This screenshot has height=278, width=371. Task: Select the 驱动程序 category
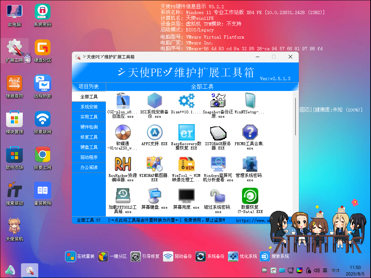point(89,157)
